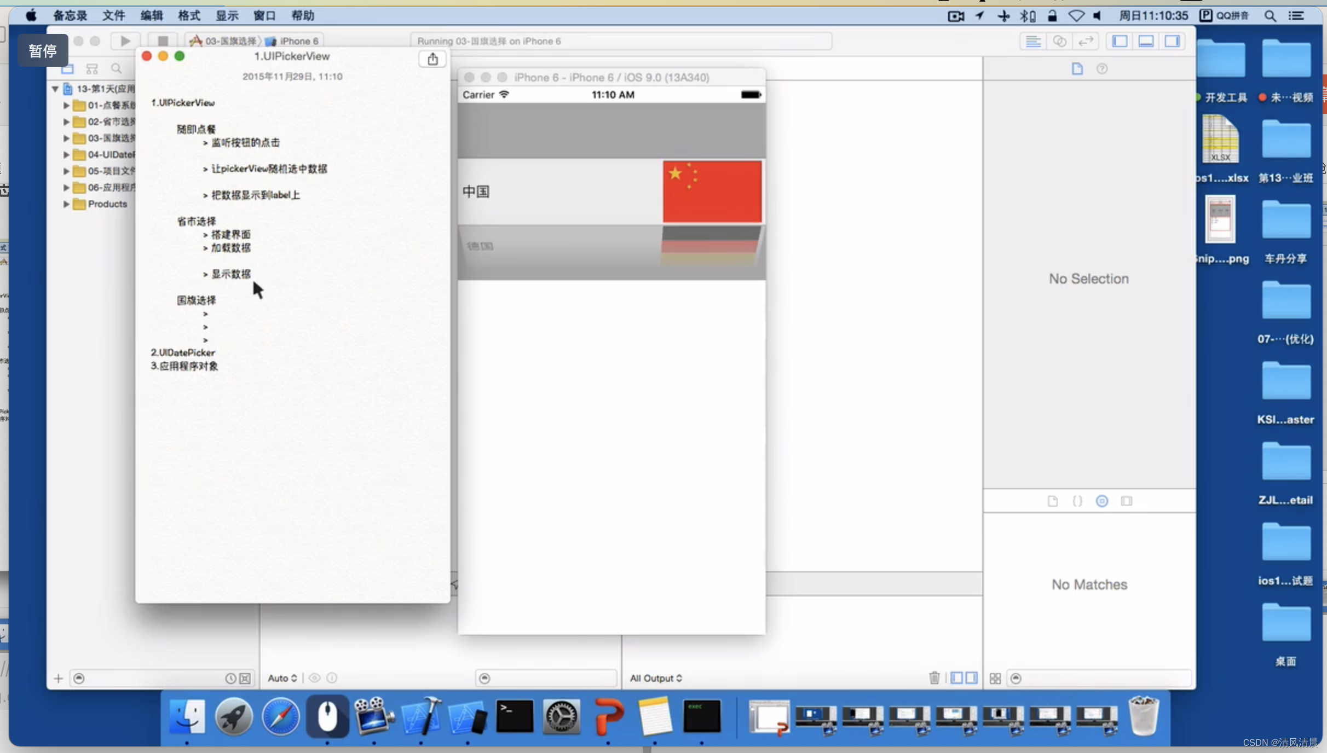Open the 帮助 menu
The height and width of the screenshot is (753, 1327).
[302, 15]
